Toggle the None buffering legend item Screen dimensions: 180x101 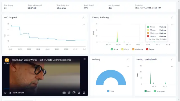[x=114, y=49]
